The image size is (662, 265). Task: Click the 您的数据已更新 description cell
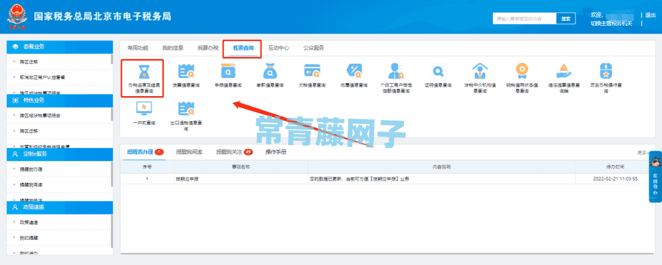[442, 179]
